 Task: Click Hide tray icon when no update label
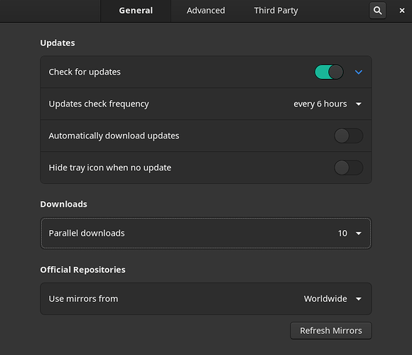point(110,168)
